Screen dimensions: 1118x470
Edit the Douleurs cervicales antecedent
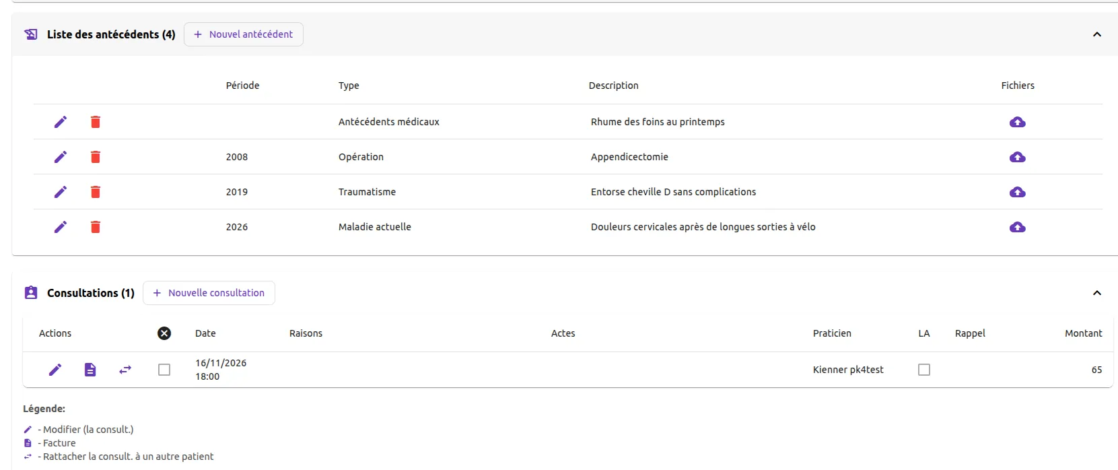(x=61, y=227)
